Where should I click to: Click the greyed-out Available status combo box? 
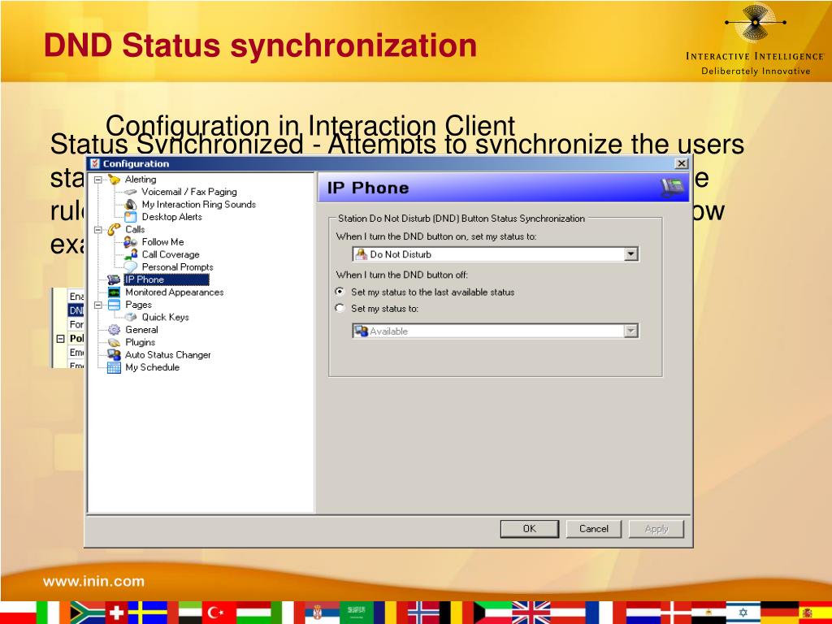pyautogui.click(x=496, y=331)
